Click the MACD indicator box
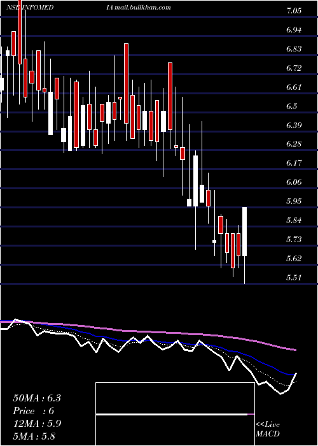Image resolution: width=318 pixels, height=446 pixels. (175, 414)
